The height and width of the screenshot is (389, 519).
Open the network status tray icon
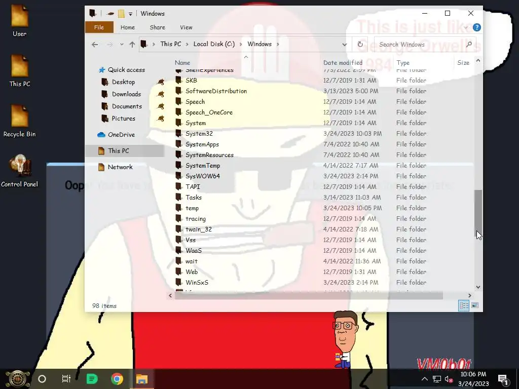click(x=436, y=379)
